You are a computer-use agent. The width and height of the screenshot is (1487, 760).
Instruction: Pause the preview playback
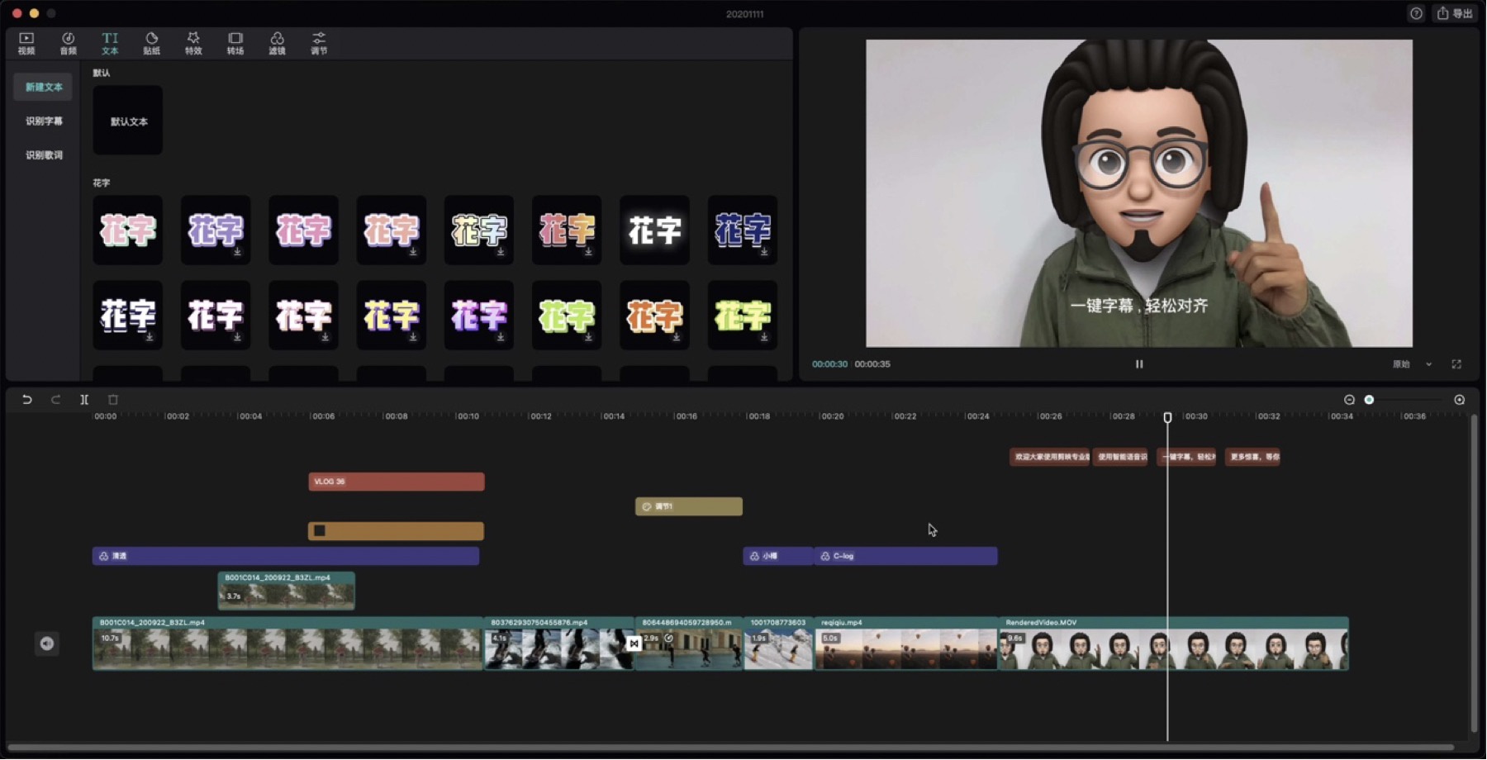[x=1138, y=363]
